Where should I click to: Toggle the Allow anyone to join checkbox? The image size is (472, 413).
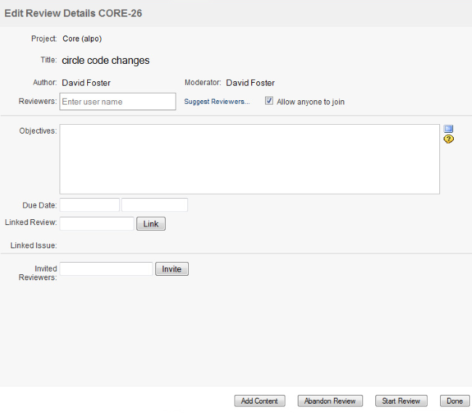269,102
